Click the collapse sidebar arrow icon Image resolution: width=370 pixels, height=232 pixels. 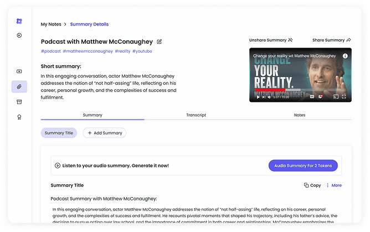point(19,35)
